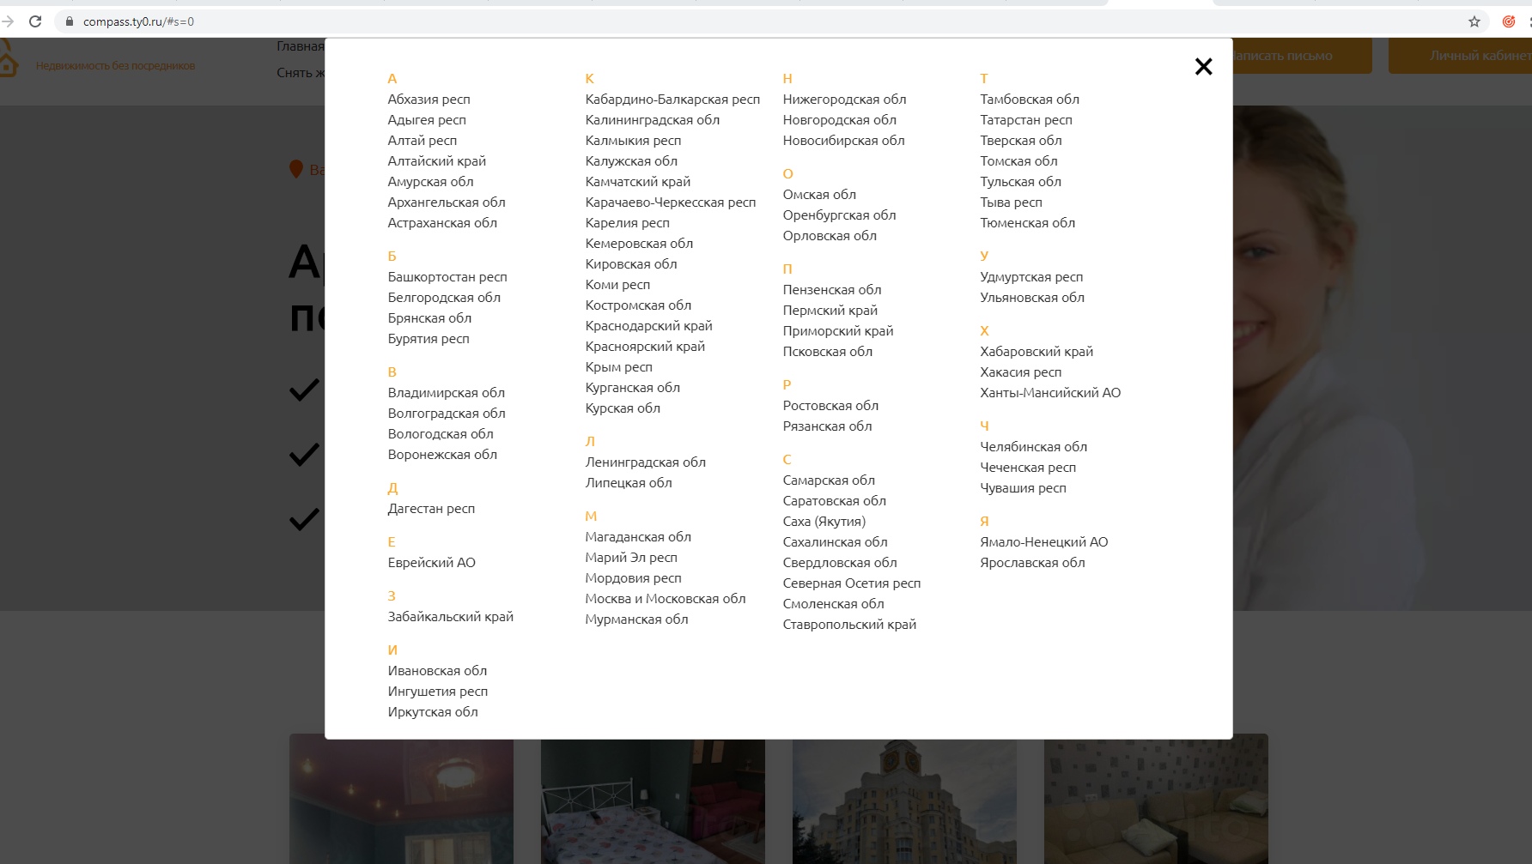Select Камчатский край

tap(637, 182)
